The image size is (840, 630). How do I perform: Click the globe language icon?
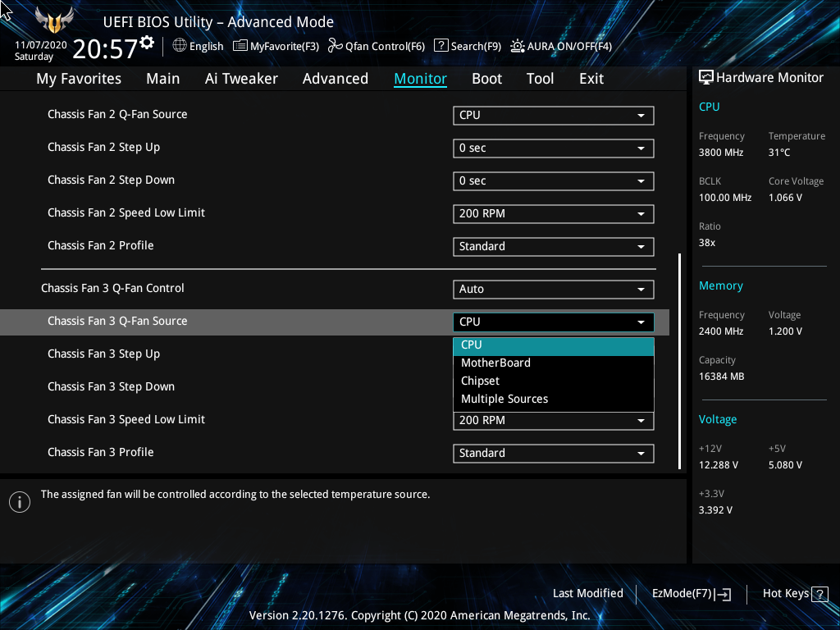tap(180, 46)
